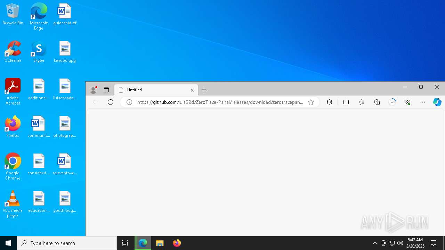Open the Favorites list icon
This screenshot has height=250, width=445.
coord(362,102)
